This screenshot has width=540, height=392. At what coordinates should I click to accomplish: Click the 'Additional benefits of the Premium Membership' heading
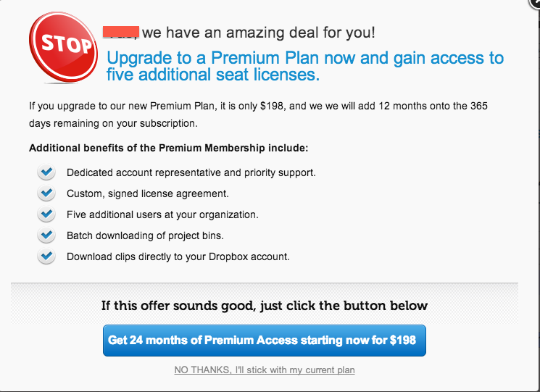(169, 148)
